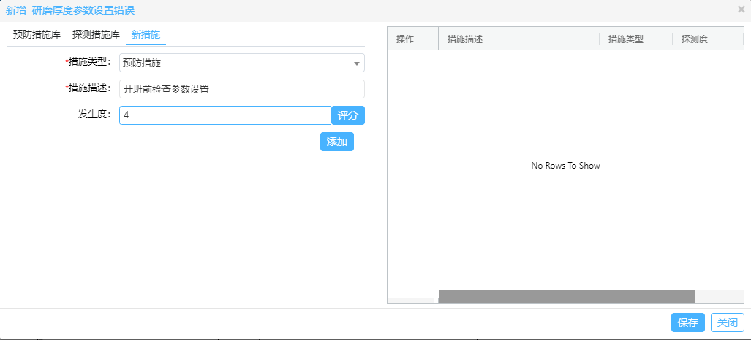751x340 pixels.
Task: Expand the 措施类型 dropdown arrow
Action: tap(356, 63)
